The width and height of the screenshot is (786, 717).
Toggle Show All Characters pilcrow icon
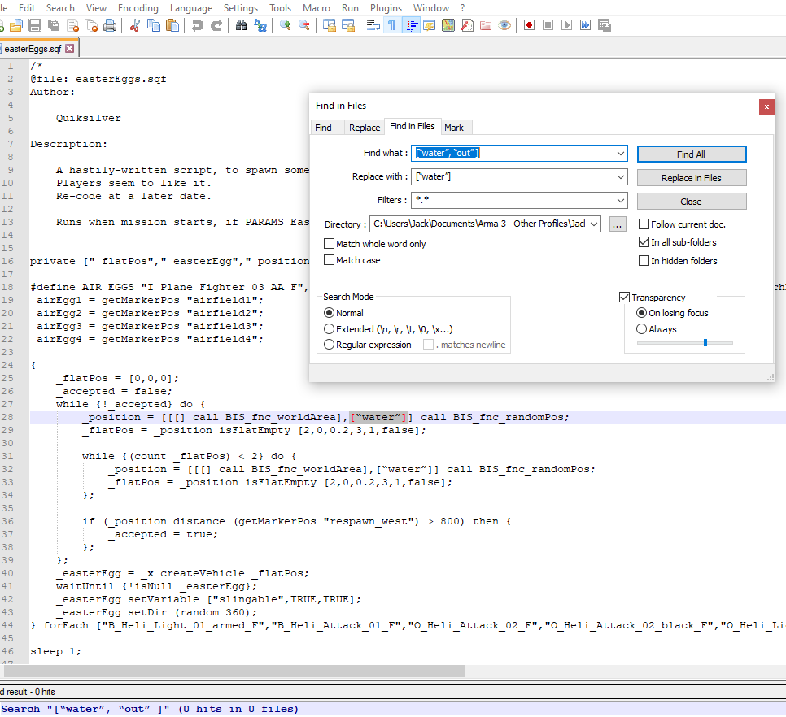391,25
